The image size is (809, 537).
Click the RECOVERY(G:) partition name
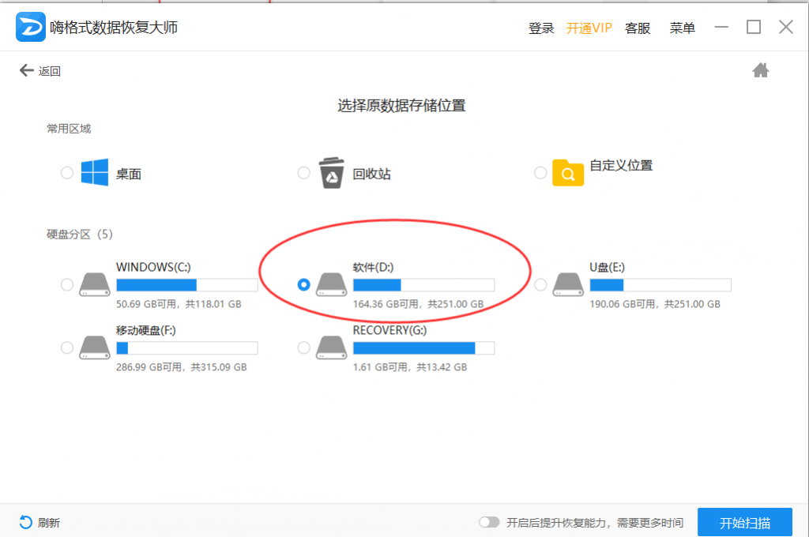coord(390,330)
